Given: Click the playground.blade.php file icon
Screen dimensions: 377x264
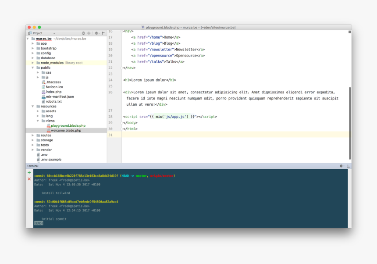Looking at the screenshot, I should coord(48,126).
